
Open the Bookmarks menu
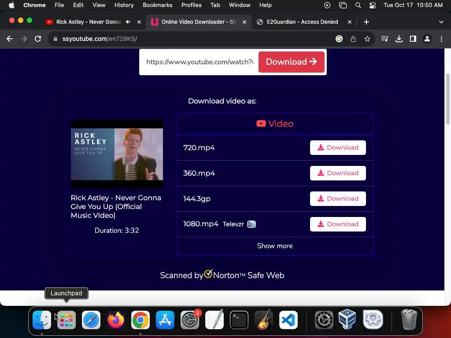(x=157, y=5)
